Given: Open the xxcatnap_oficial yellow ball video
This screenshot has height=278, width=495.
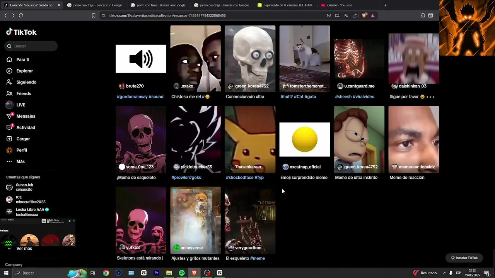Looking at the screenshot, I should pyautogui.click(x=304, y=139).
